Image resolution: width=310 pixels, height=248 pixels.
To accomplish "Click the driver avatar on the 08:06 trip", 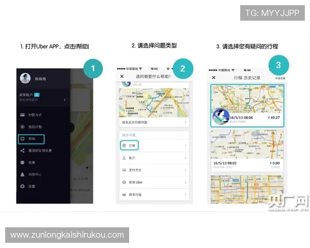I will pyautogui.click(x=221, y=117).
